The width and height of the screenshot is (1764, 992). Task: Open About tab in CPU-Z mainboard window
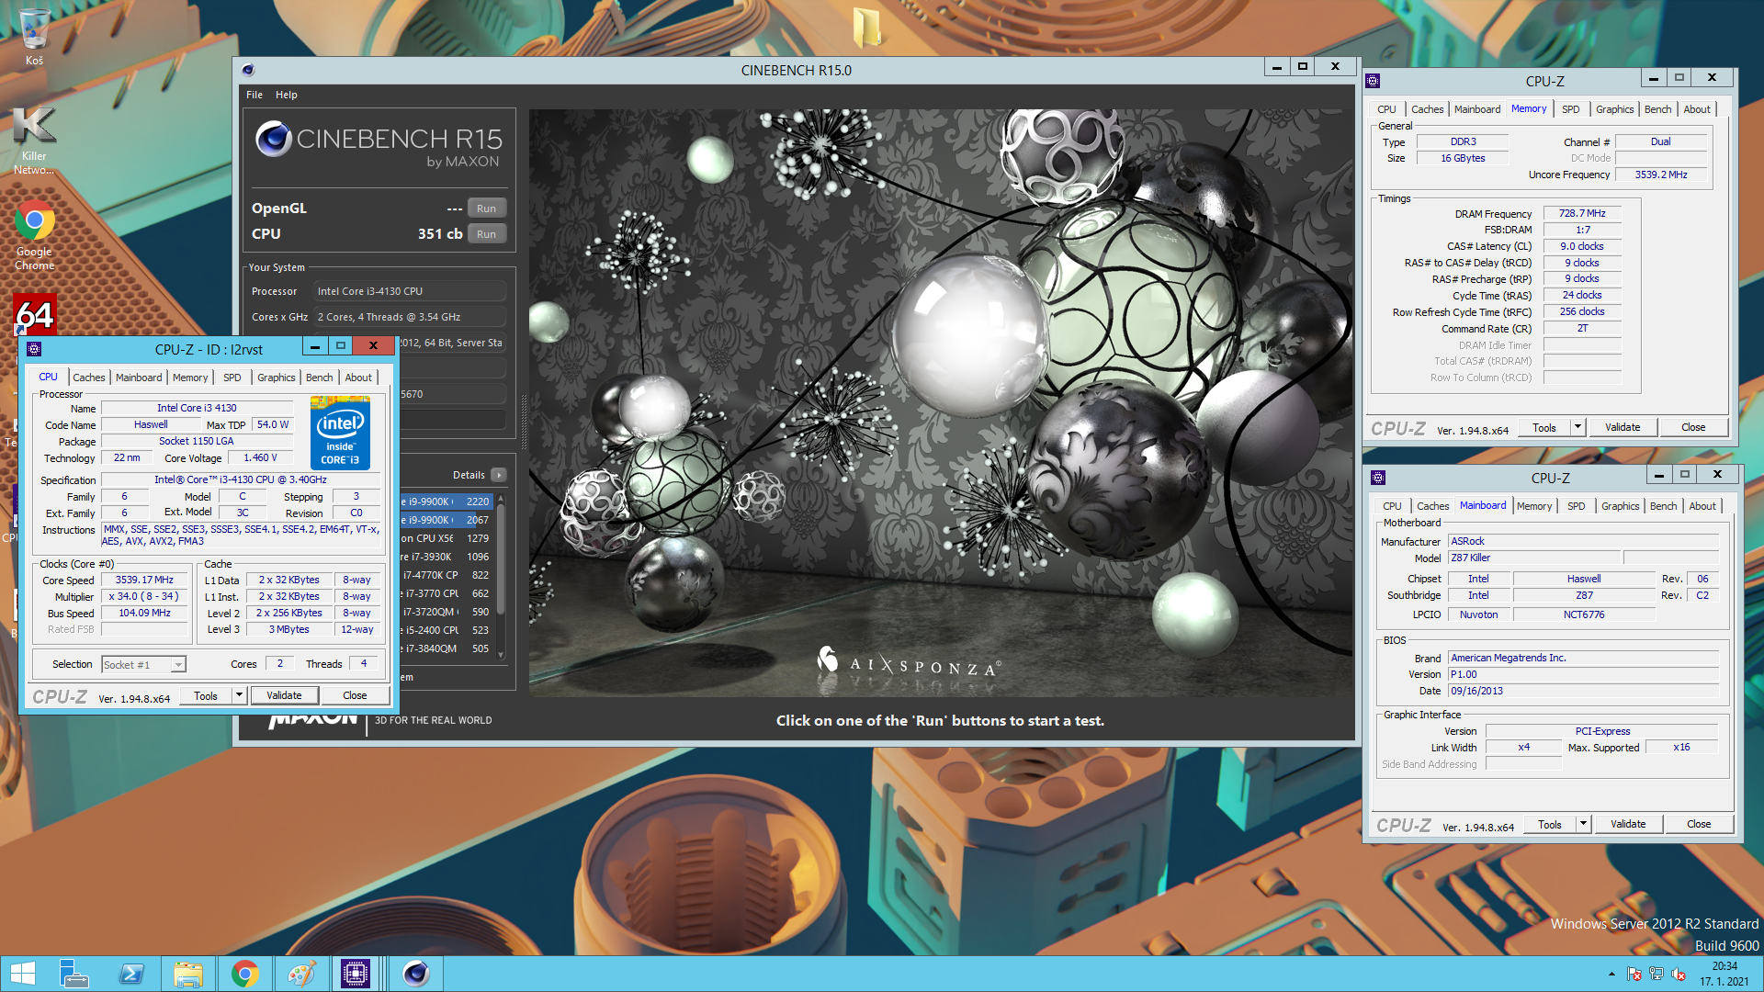click(1702, 506)
